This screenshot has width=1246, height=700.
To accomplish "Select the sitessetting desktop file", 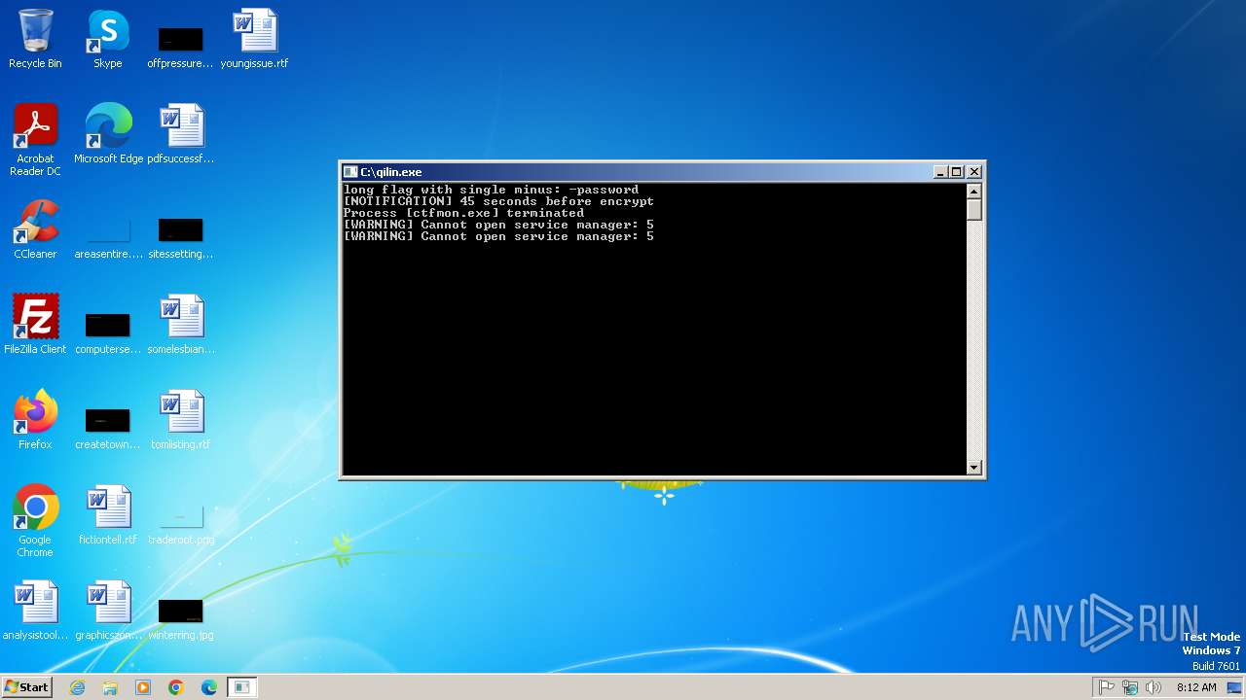I will click(180, 235).
